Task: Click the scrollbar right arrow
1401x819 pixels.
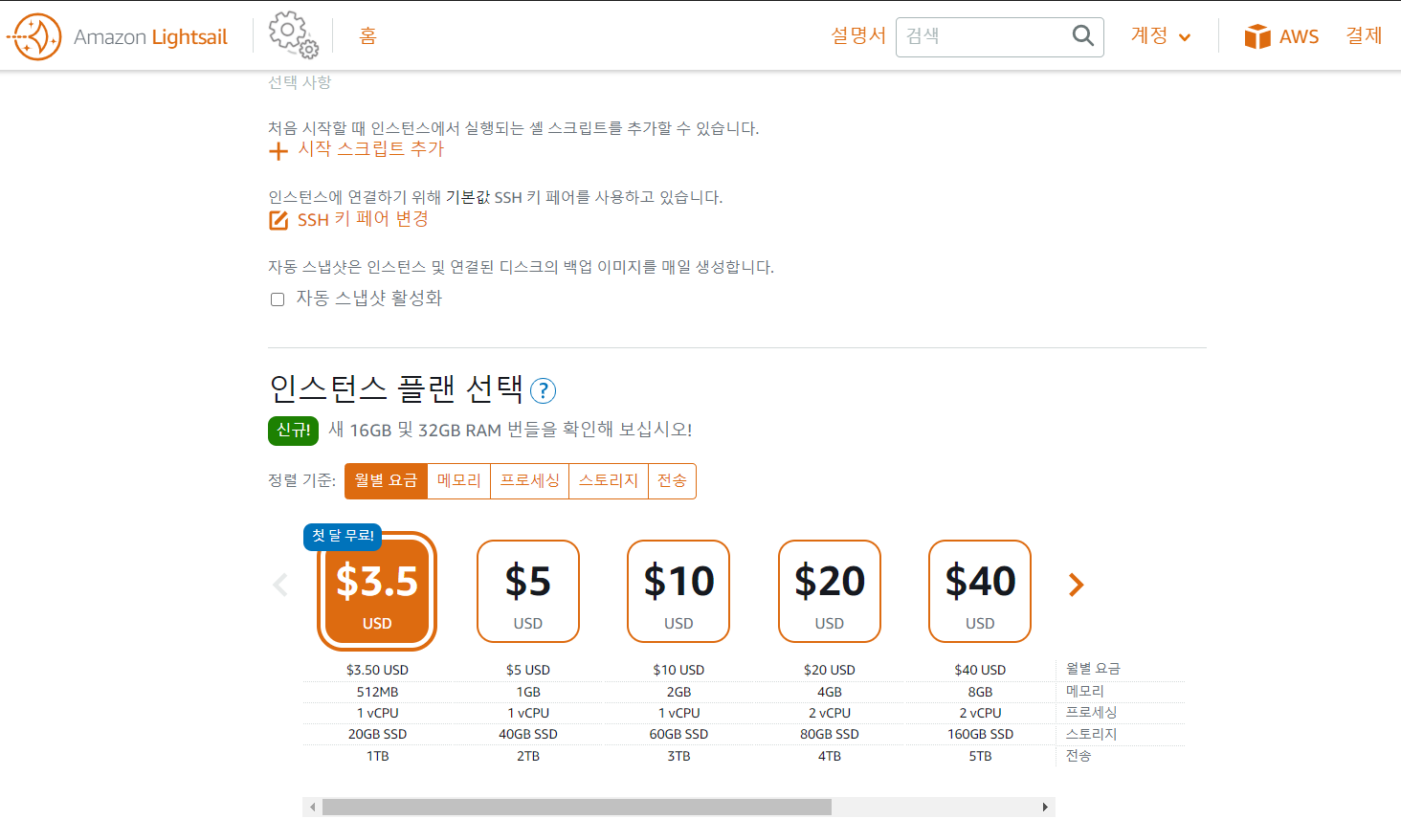Action: (1045, 808)
